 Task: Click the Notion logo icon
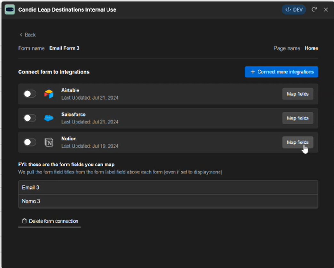[x=49, y=142]
